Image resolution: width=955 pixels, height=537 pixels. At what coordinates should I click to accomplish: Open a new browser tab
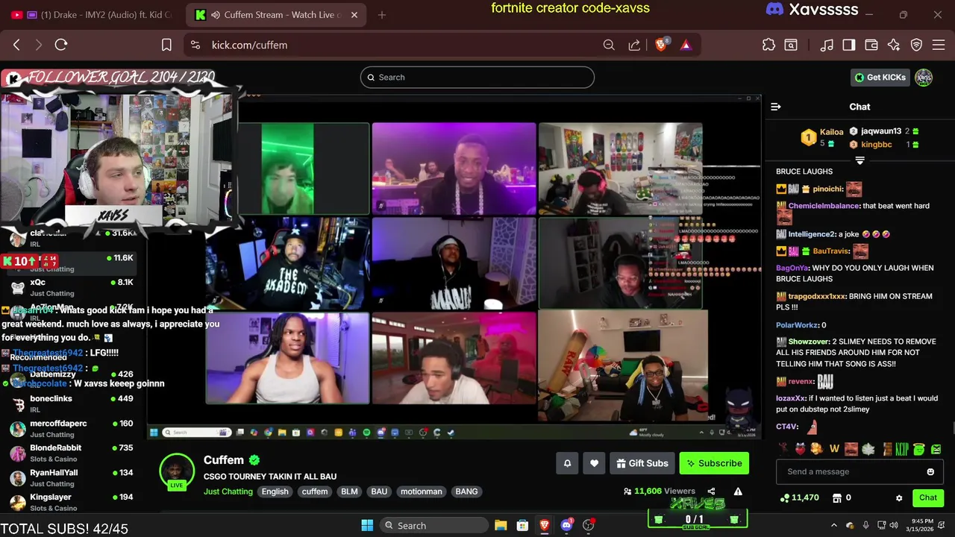coord(382,15)
